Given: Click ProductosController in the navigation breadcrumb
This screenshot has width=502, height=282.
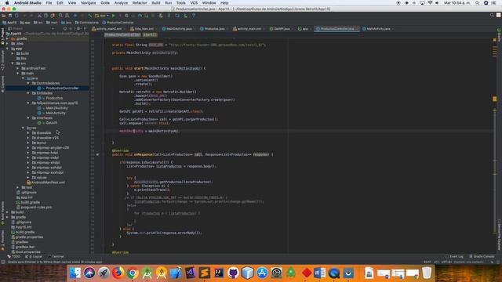Looking at the screenshot, I should [x=118, y=23].
